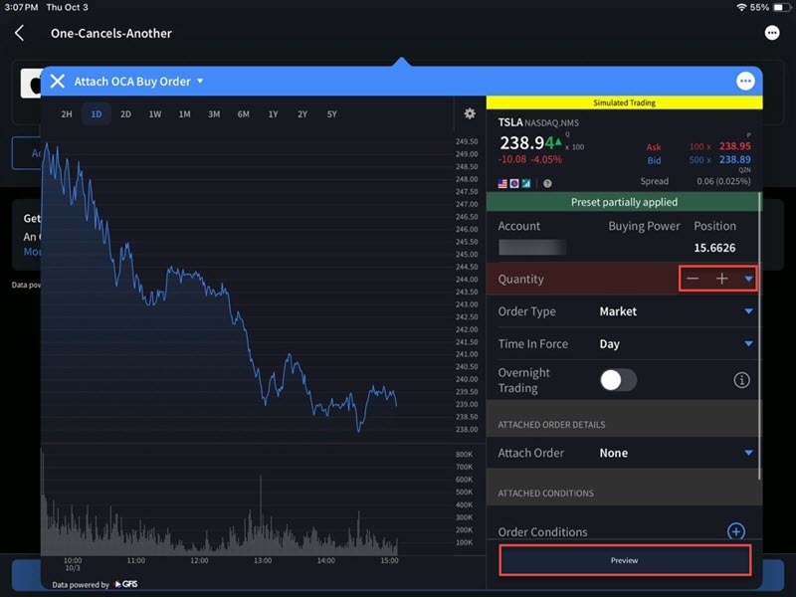Click the back arrow in the top bar
Image resolution: width=796 pixels, height=597 pixels.
pyautogui.click(x=18, y=33)
